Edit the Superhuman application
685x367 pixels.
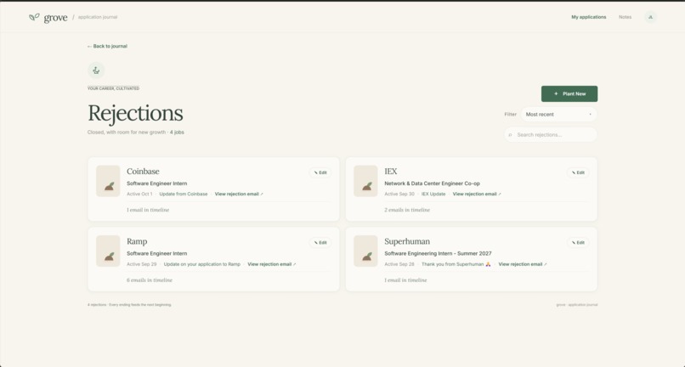click(578, 242)
